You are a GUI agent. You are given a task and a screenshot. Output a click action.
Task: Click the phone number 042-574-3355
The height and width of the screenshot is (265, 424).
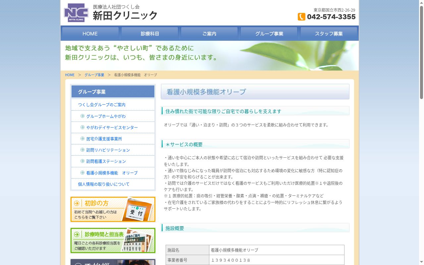[331, 17]
